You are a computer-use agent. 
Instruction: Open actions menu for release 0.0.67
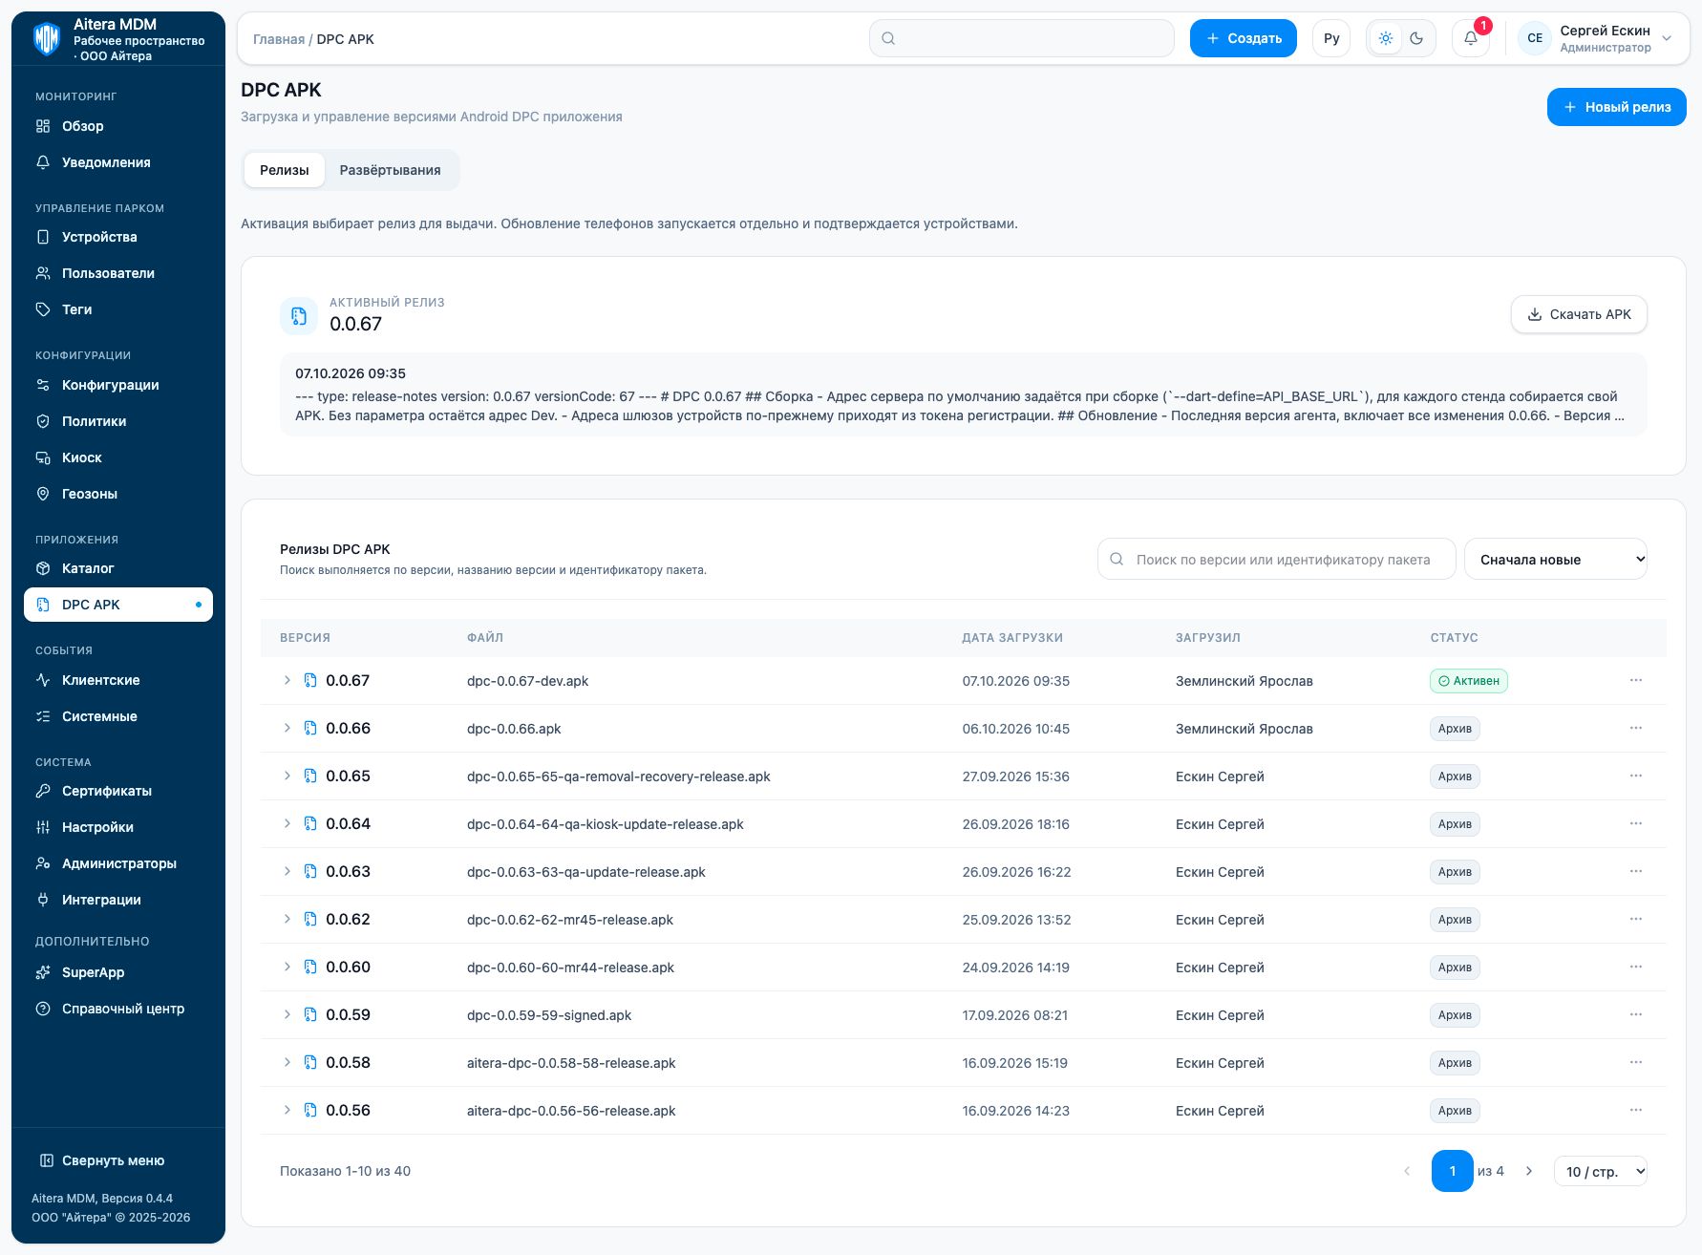1636,680
